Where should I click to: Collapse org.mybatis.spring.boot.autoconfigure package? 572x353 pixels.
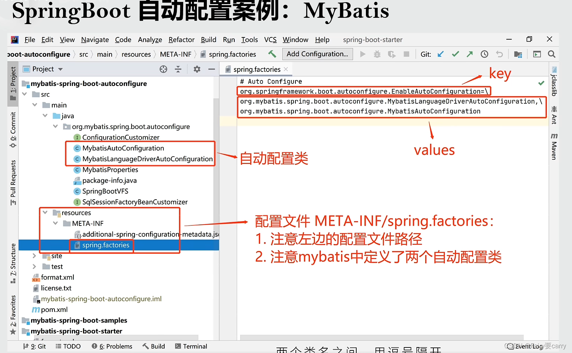(56, 126)
